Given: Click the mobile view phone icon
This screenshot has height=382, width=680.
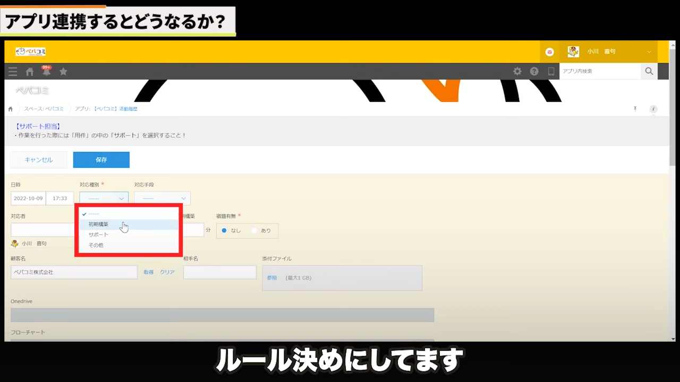Looking at the screenshot, I should coord(551,72).
